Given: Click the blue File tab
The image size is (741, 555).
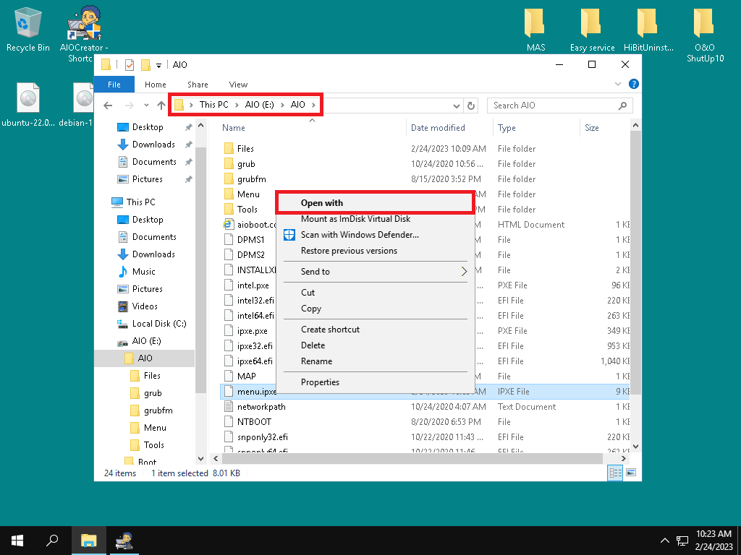Looking at the screenshot, I should pyautogui.click(x=114, y=85).
